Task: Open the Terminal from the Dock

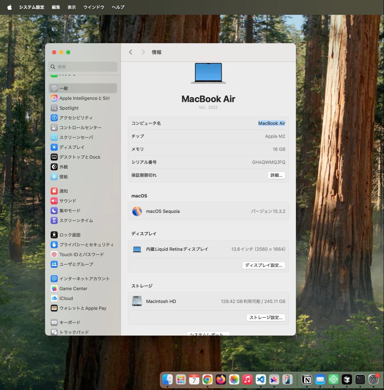Action: click(x=360, y=380)
